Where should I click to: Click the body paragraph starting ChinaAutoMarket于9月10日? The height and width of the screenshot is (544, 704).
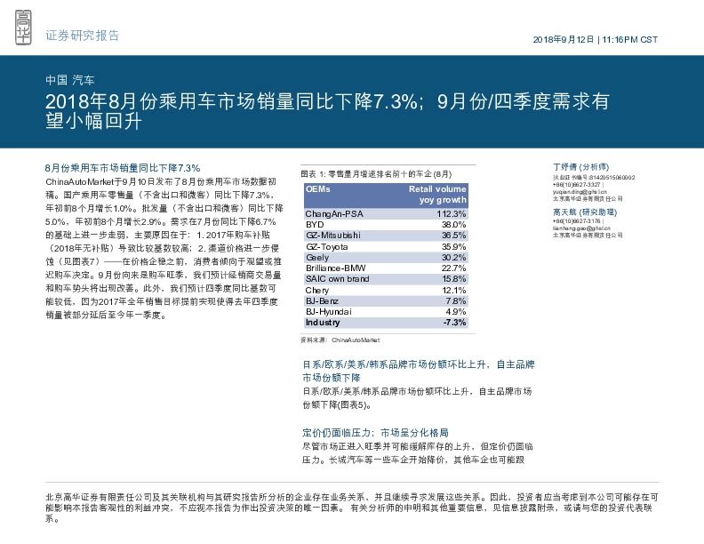coord(164,248)
